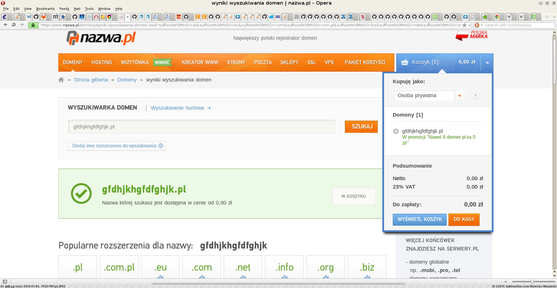Switch to the green puzzle piece tab
This screenshot has width=557, height=288.
click(485, 17)
